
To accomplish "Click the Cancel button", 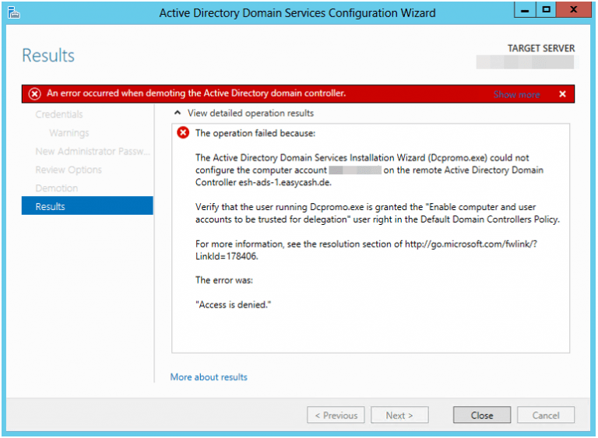I will click(545, 415).
